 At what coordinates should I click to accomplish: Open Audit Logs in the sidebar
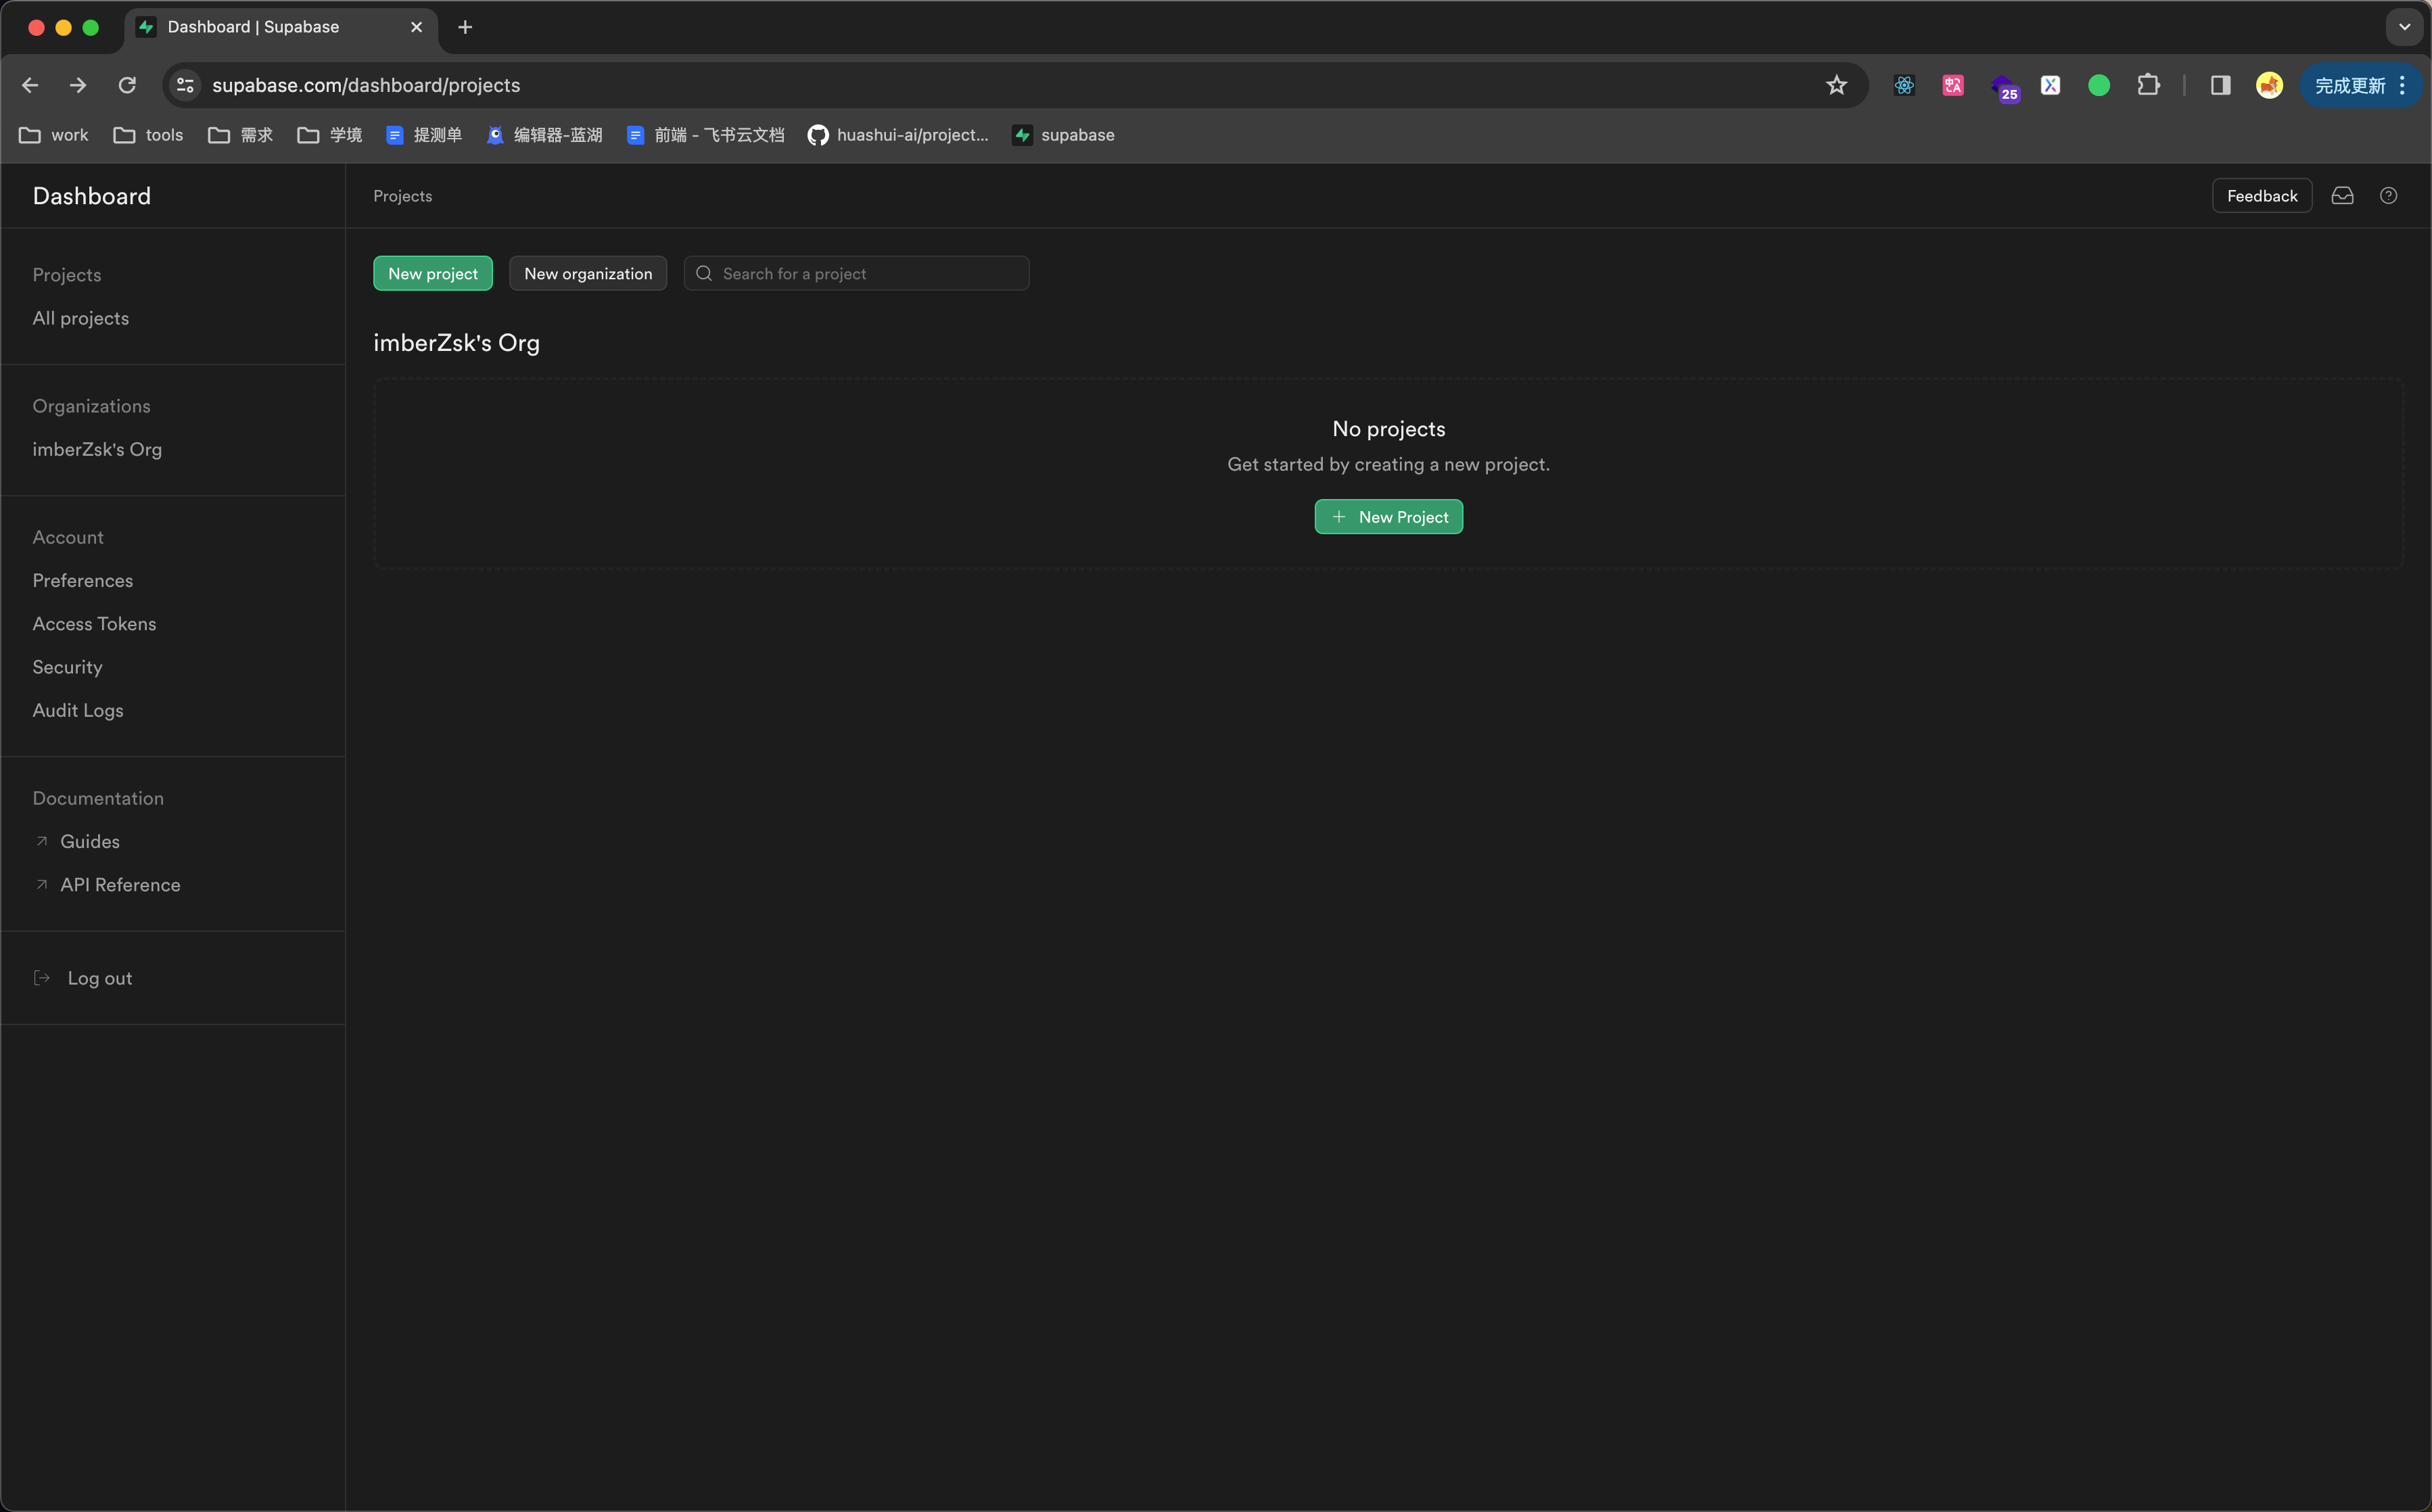tap(78, 710)
